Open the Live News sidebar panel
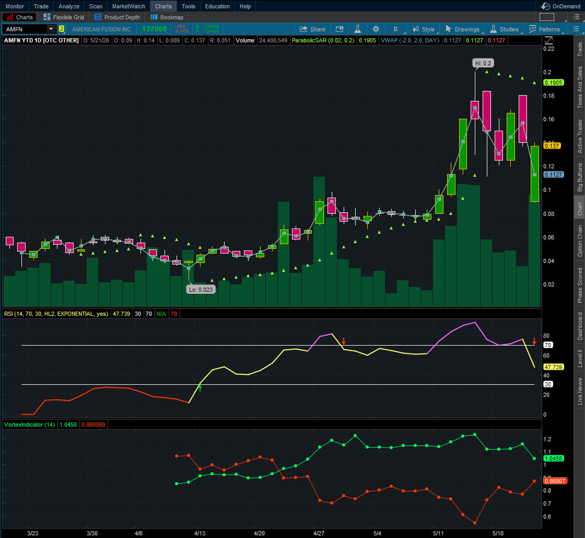This screenshot has height=538, width=585. [580, 391]
